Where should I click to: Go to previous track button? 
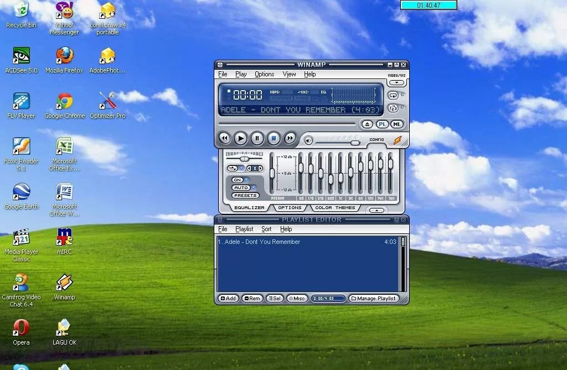224,138
